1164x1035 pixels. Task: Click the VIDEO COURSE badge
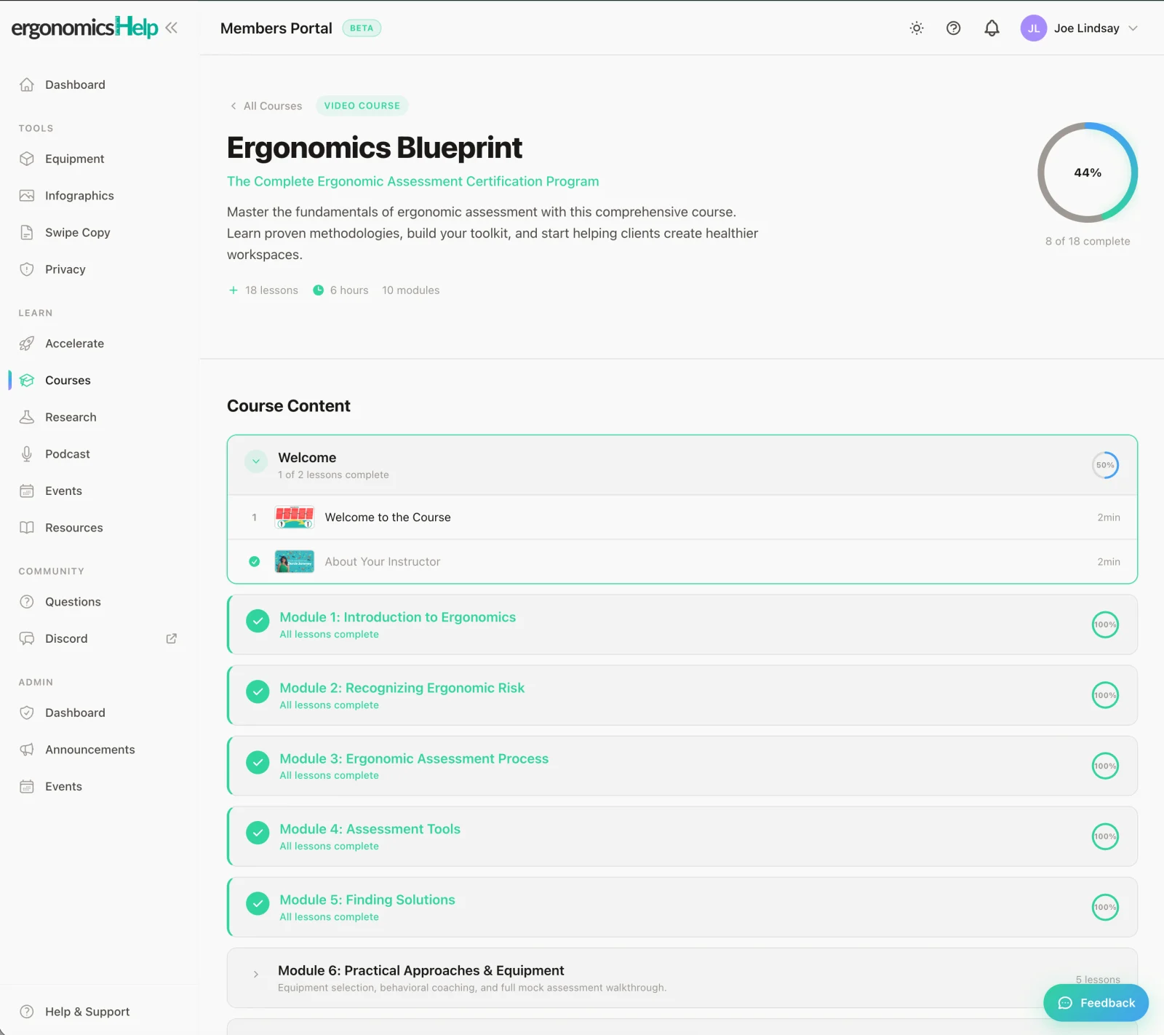[x=362, y=106]
